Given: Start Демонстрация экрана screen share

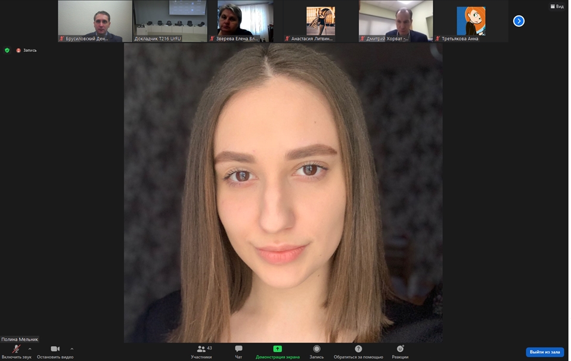Looking at the screenshot, I should [x=278, y=352].
